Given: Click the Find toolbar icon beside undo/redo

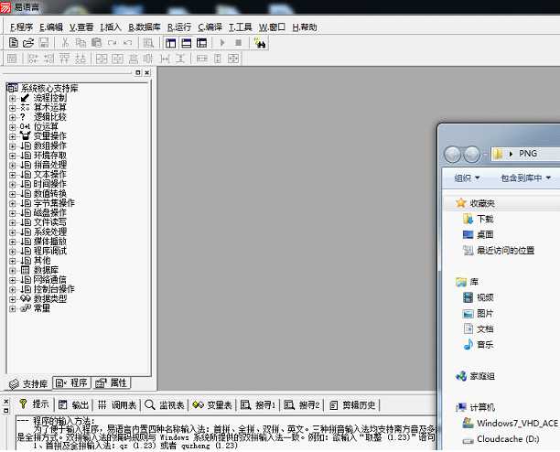Looking at the screenshot, I should 148,43.
